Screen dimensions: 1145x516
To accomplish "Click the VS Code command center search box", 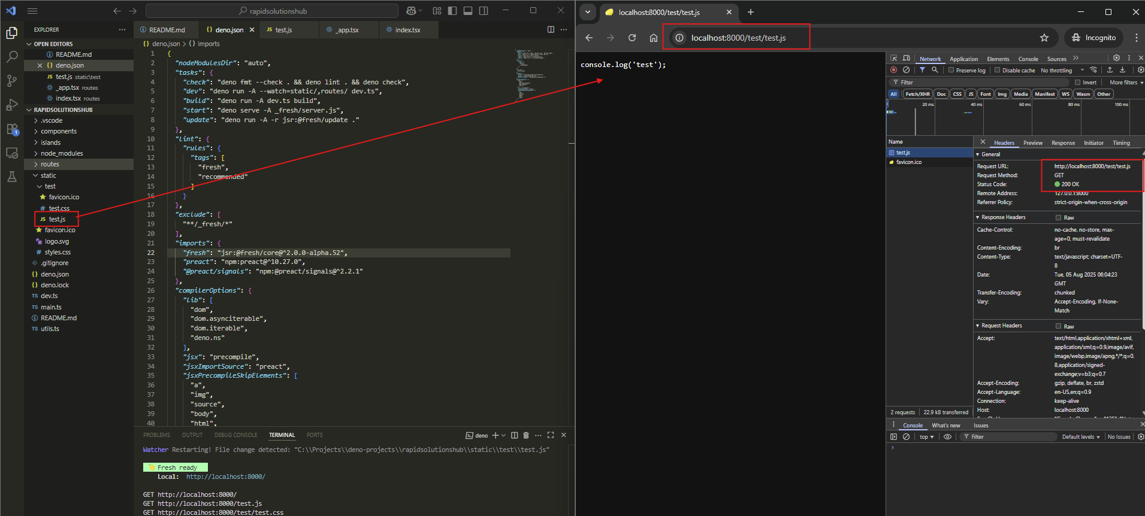I will (x=272, y=11).
